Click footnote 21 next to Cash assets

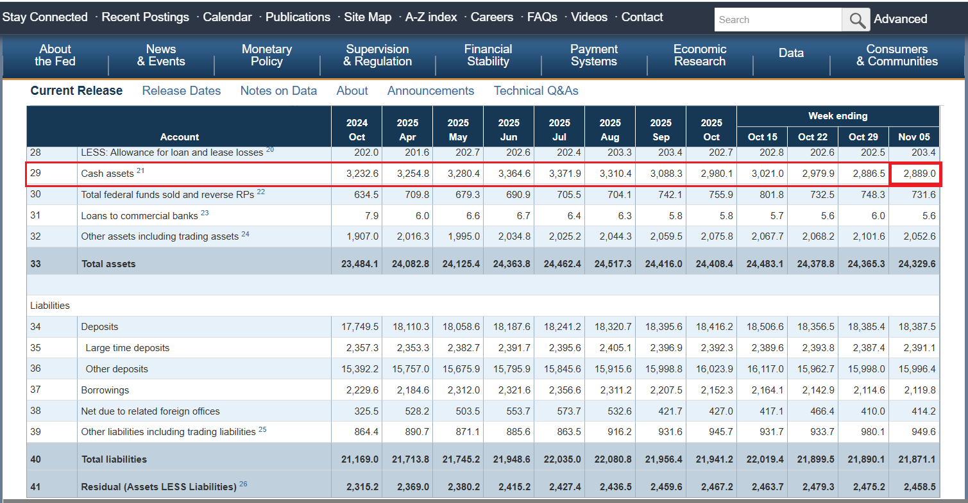click(140, 170)
